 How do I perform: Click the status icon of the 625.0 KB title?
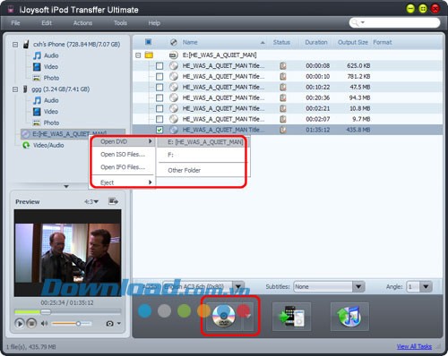(x=283, y=66)
